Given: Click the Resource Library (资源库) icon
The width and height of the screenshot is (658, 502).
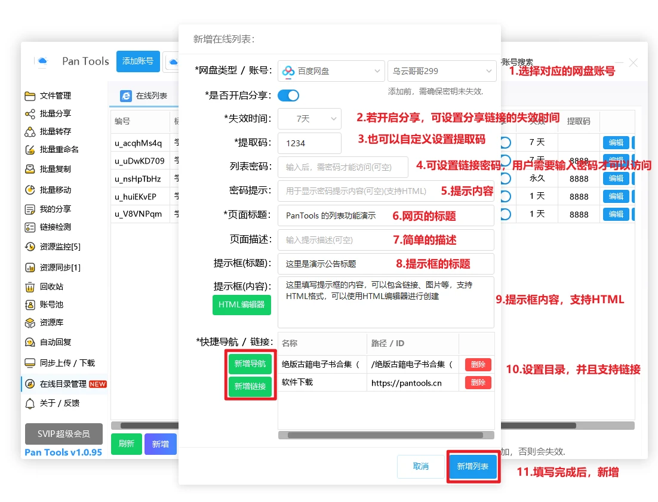Looking at the screenshot, I should coord(30,323).
